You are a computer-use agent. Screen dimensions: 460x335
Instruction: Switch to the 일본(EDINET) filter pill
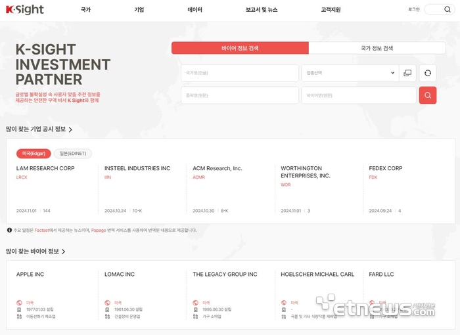[x=73, y=153]
